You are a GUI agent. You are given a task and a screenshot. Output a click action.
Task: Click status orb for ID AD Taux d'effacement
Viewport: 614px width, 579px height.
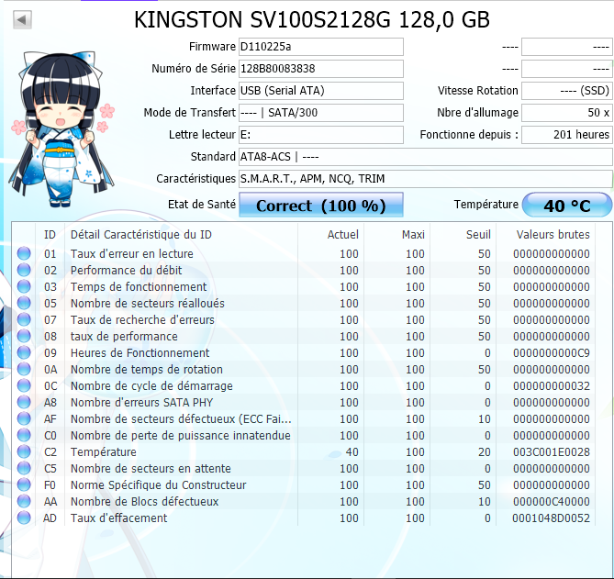[24, 518]
